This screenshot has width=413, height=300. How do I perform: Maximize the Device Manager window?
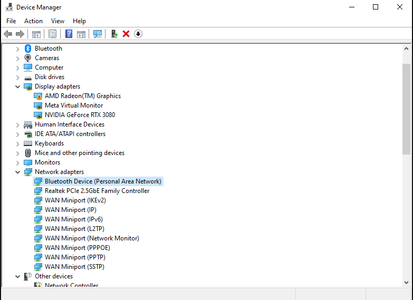pos(376,7)
